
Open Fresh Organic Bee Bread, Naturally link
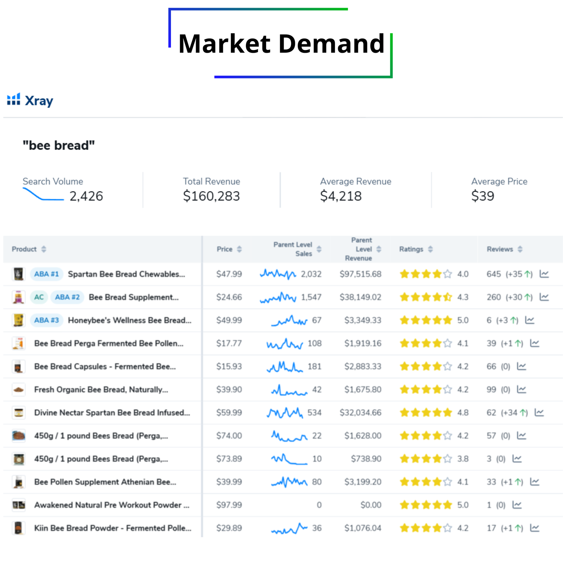(101, 390)
